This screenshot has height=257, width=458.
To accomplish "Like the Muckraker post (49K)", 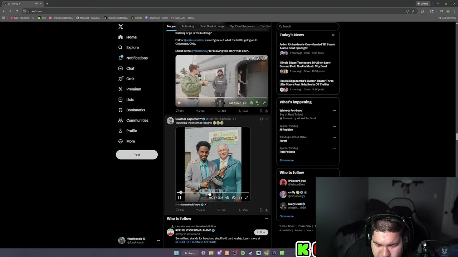I will tap(222, 111).
